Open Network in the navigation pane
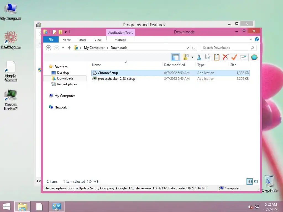 (61, 107)
